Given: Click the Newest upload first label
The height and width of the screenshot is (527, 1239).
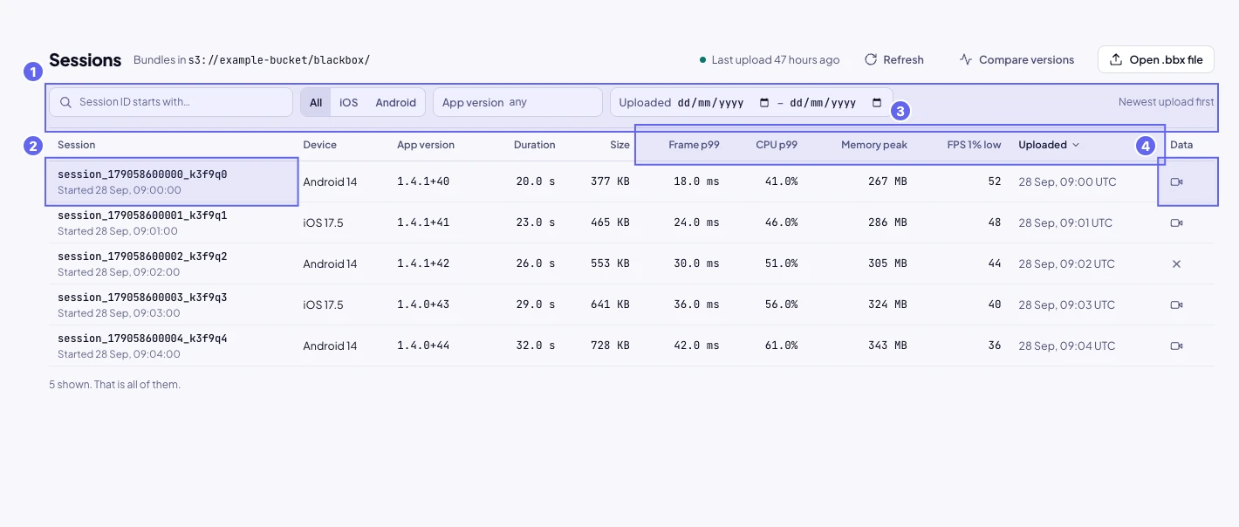Looking at the screenshot, I should pos(1166,102).
